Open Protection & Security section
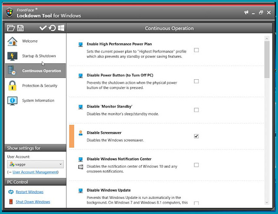 [35, 86]
